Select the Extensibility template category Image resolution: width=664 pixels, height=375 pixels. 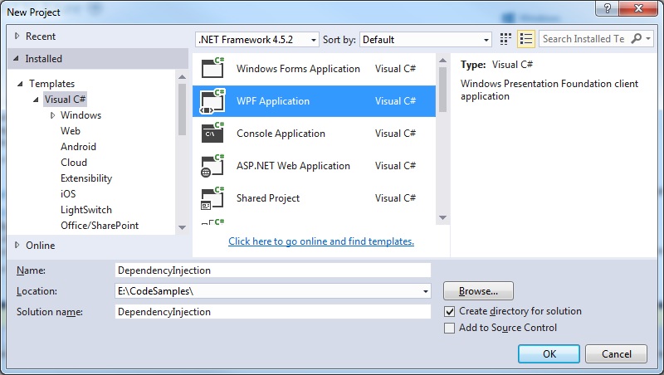(x=86, y=178)
